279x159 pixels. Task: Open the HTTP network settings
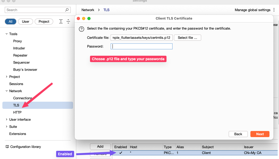pyautogui.click(x=17, y=113)
